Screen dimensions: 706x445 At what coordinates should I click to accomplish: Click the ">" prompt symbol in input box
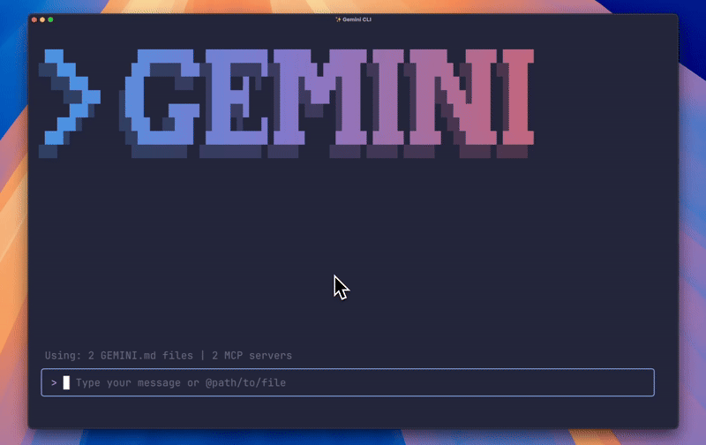(54, 383)
